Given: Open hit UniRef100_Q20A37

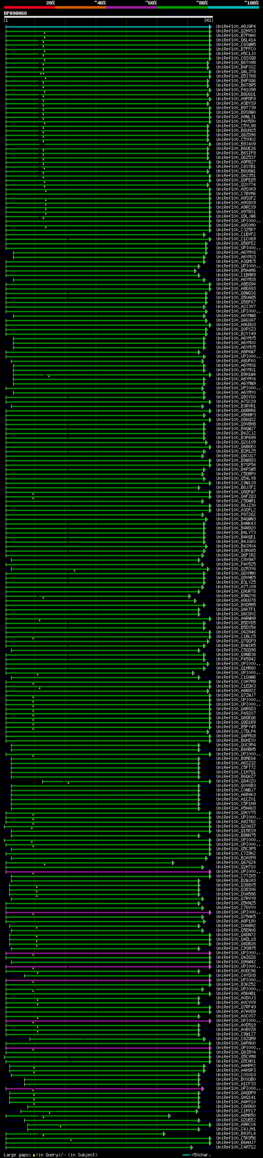Looking at the screenshot, I should [236, 826].
